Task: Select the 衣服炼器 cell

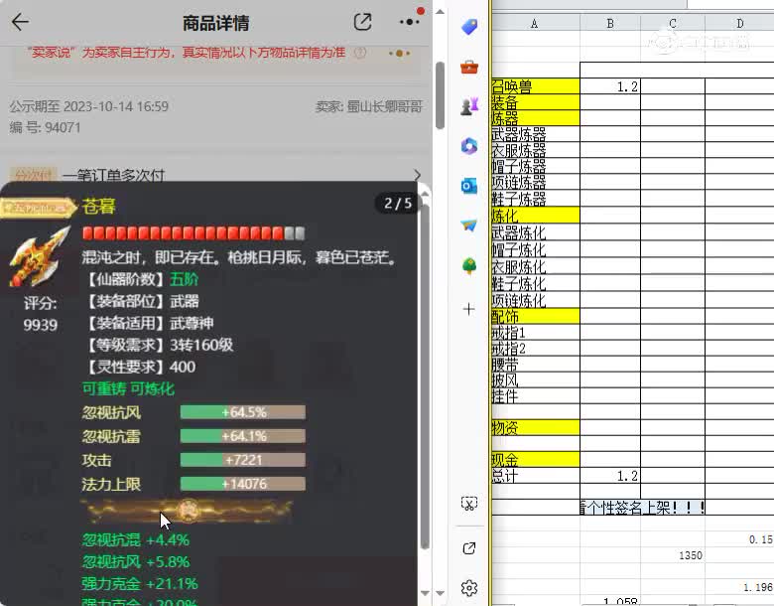Action: click(535, 150)
